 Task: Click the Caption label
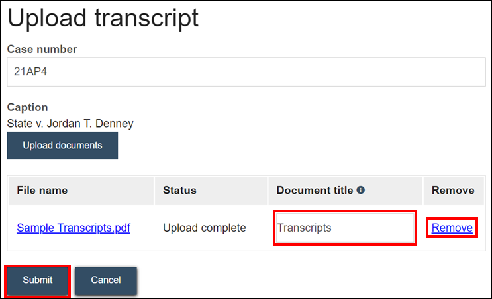27,107
